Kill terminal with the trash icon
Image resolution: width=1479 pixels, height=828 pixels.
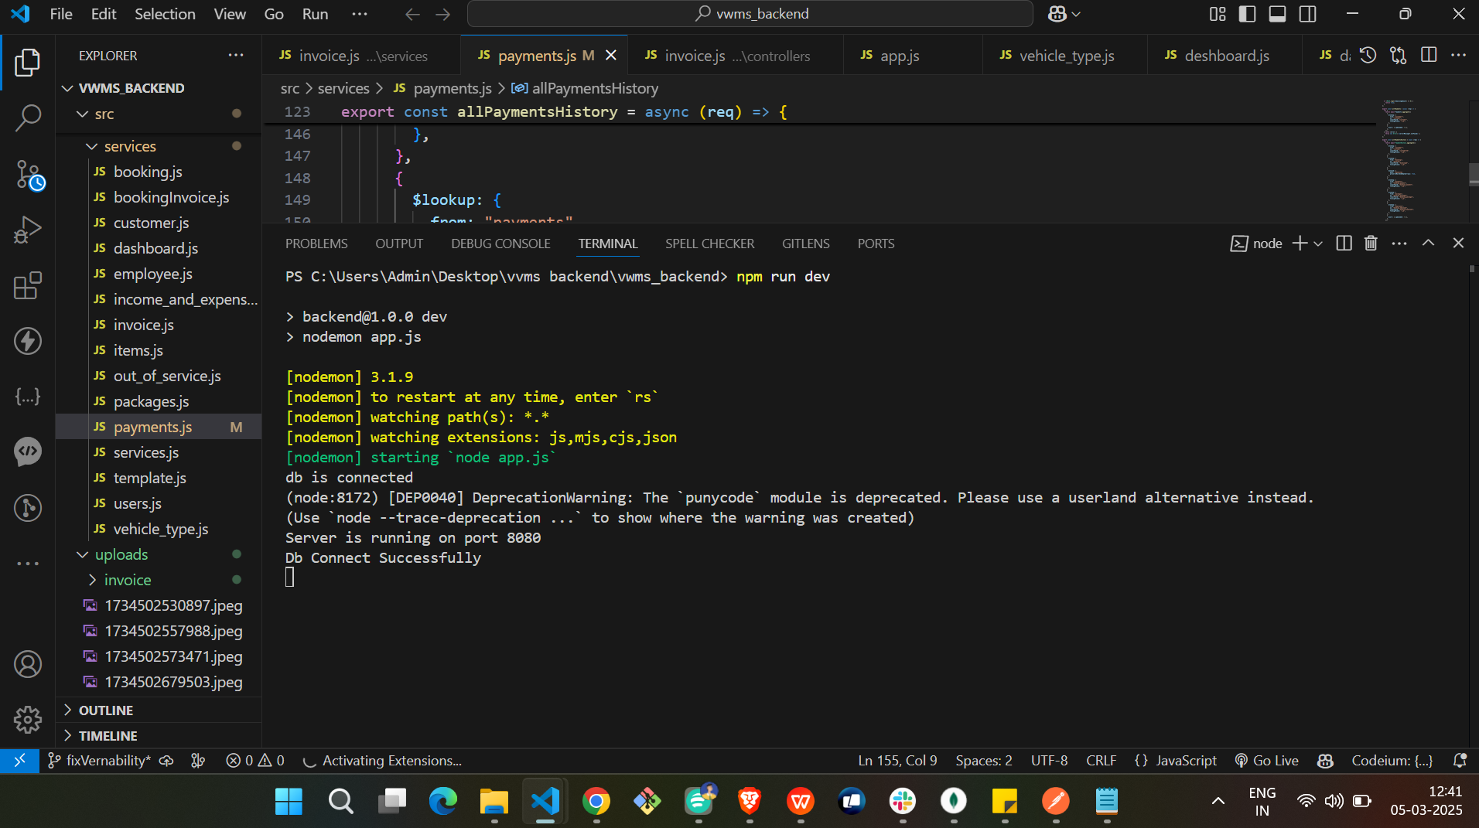tap(1371, 244)
